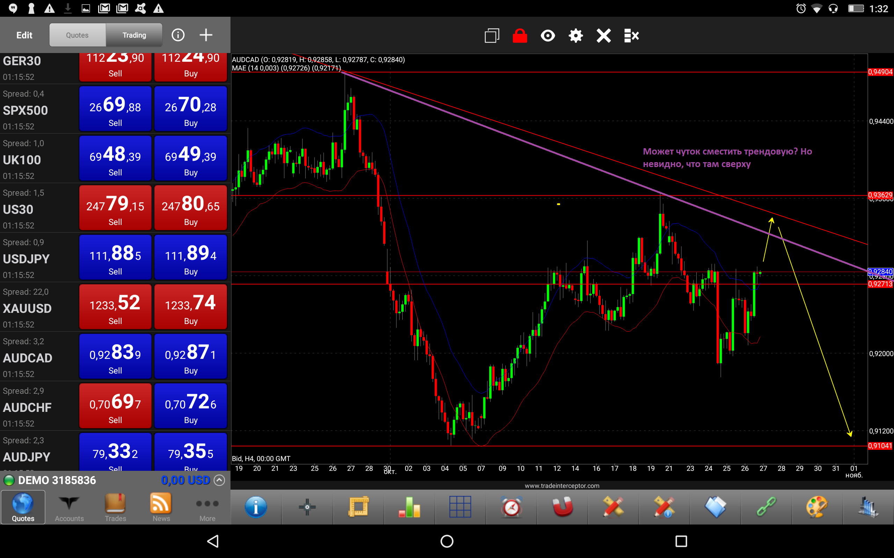Tap GER30 Buy price button
The width and height of the screenshot is (894, 558).
pos(191,67)
